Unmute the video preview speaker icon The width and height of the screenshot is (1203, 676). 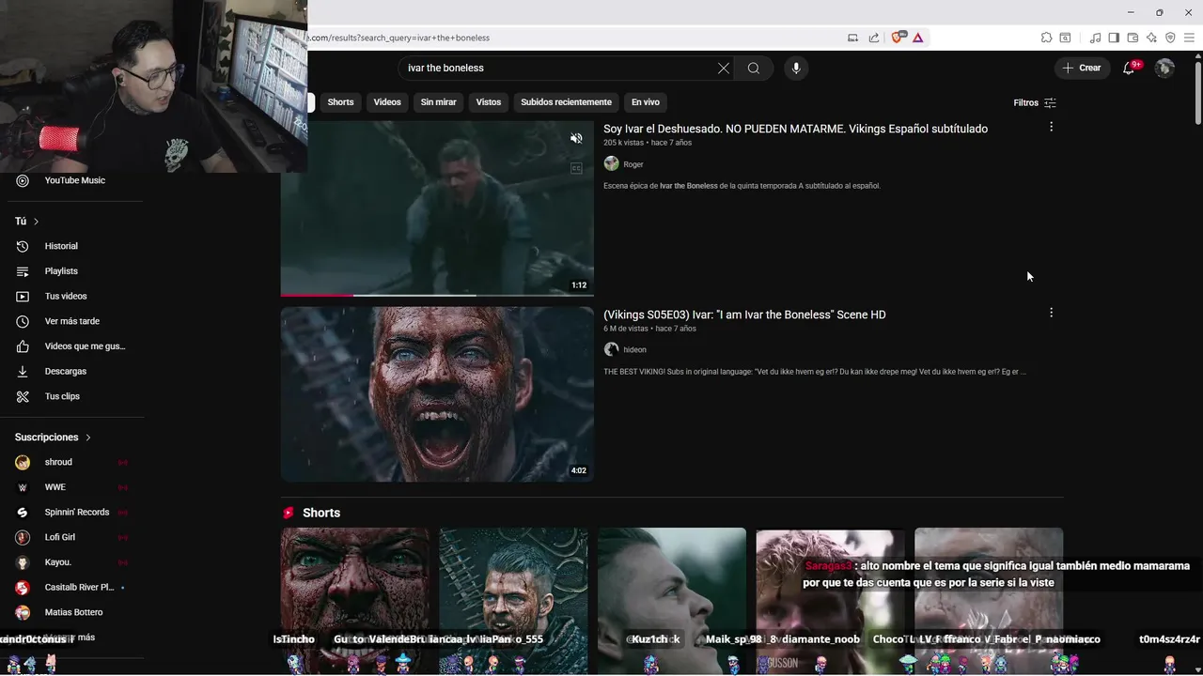576,138
